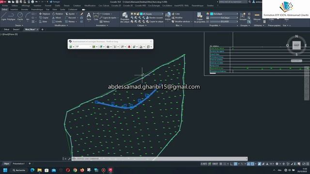Click the Mesurer utility tool
This screenshot has width=310, height=174.
point(257,16)
